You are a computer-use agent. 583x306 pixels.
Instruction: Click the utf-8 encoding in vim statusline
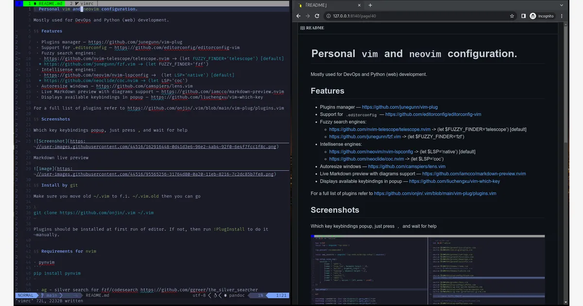[199, 295]
